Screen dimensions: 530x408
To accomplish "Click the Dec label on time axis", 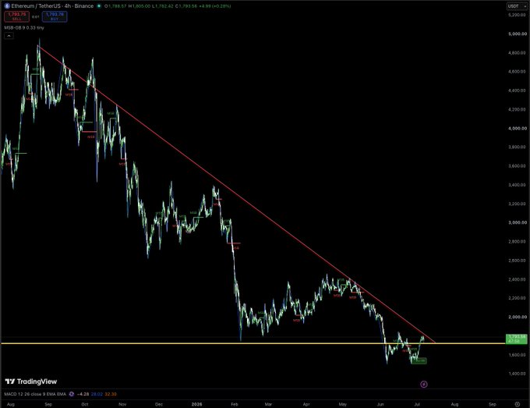I will tap(158, 404).
